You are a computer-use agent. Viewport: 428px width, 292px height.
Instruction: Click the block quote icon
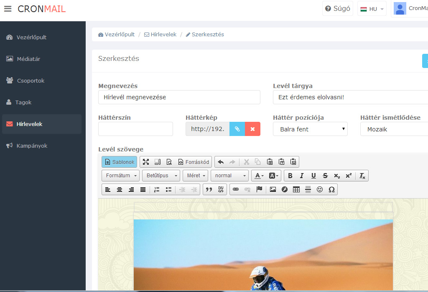click(x=209, y=189)
